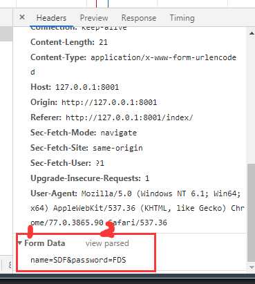The height and width of the screenshot is (284, 255).
Task: Click the Referer header URL ending in index/
Action: 129,117
